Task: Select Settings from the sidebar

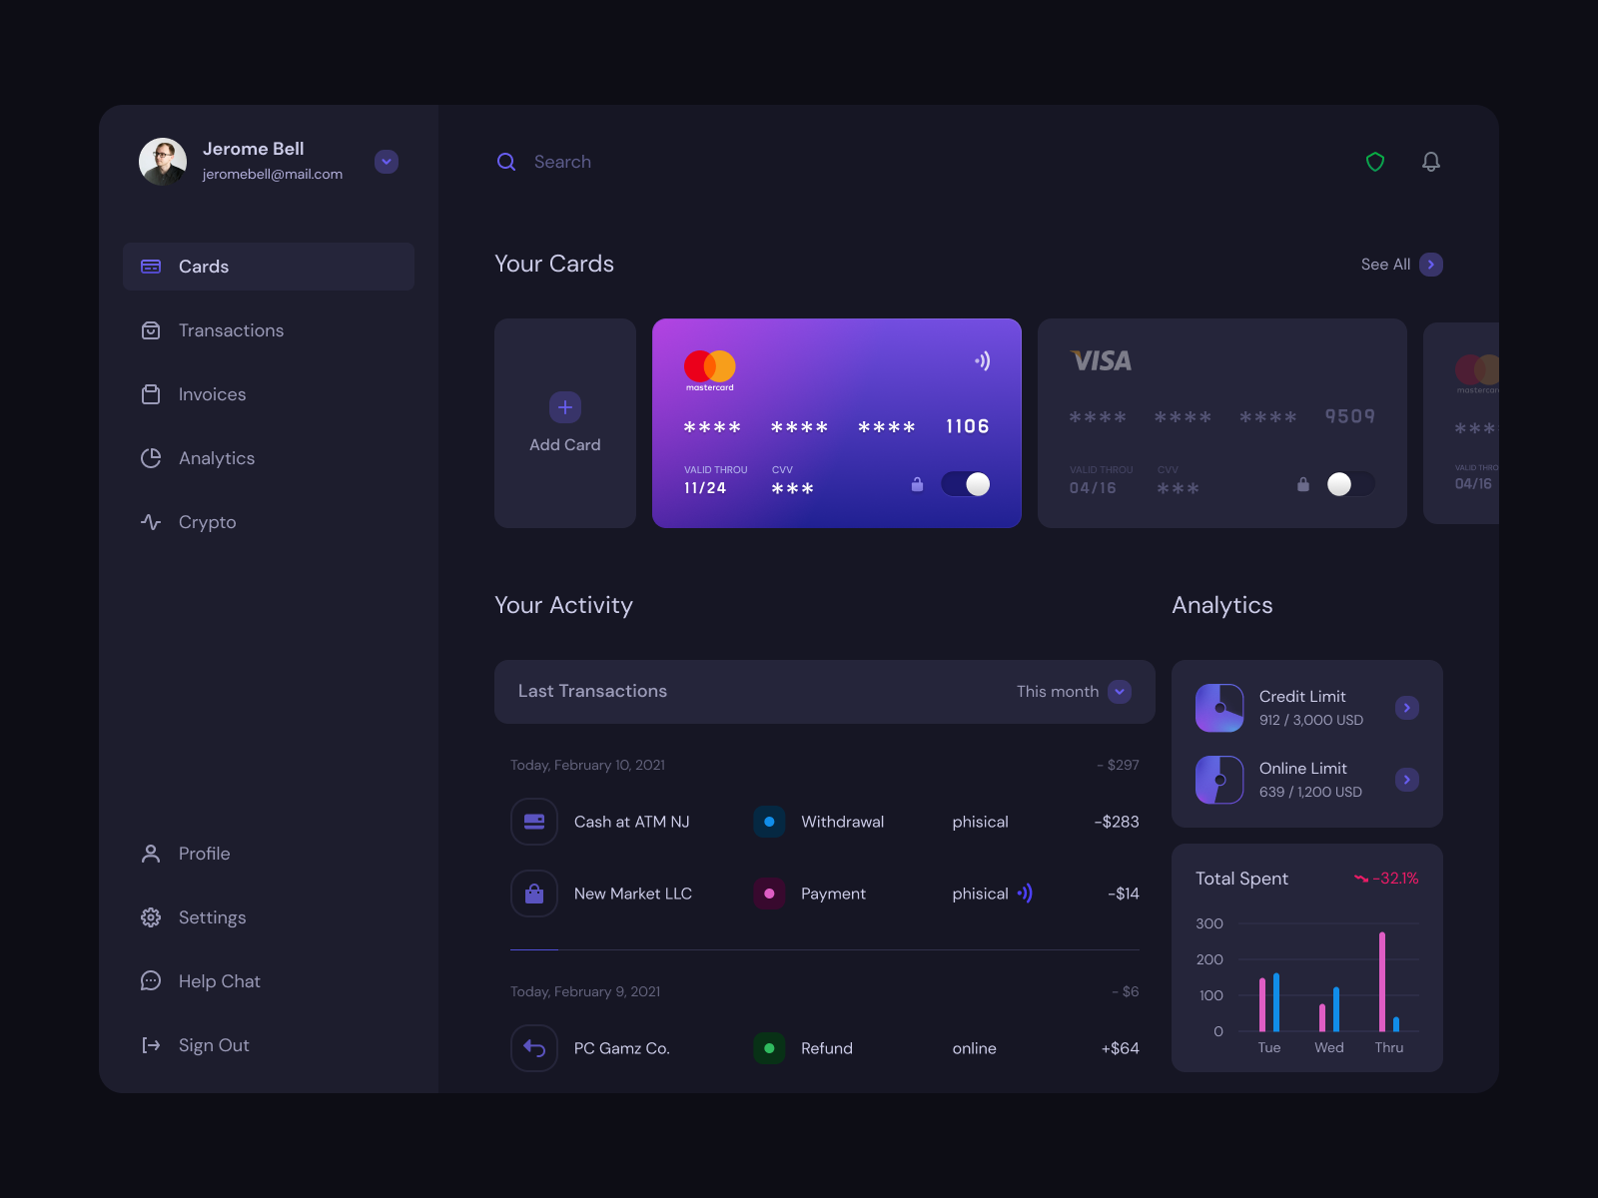Action: [x=212, y=916]
